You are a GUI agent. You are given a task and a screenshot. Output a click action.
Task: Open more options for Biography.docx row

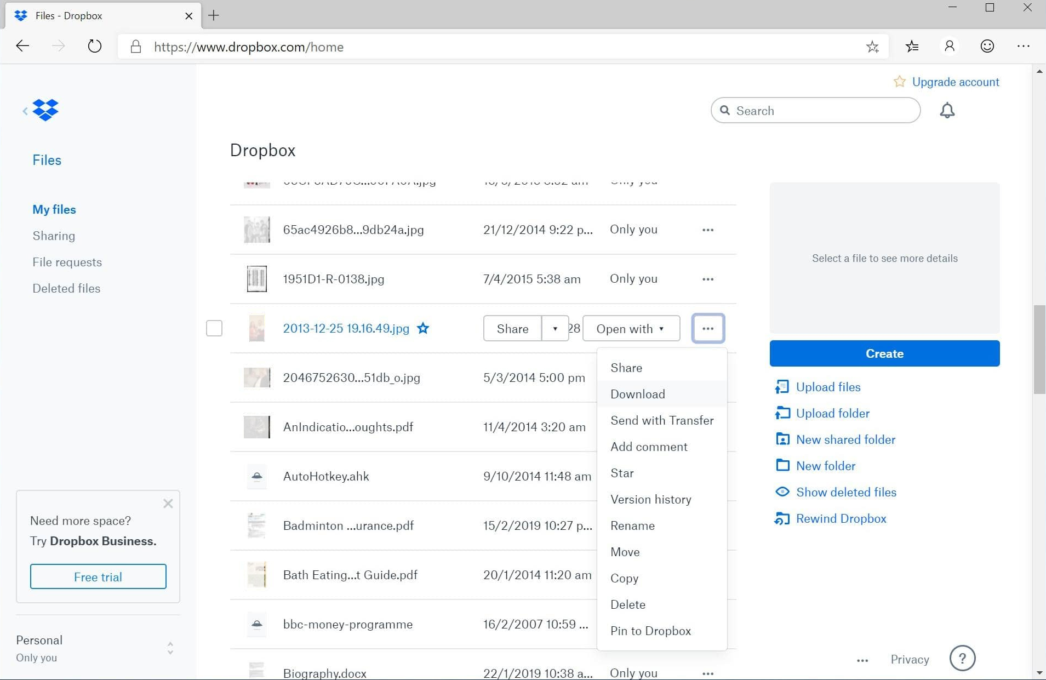(x=708, y=673)
